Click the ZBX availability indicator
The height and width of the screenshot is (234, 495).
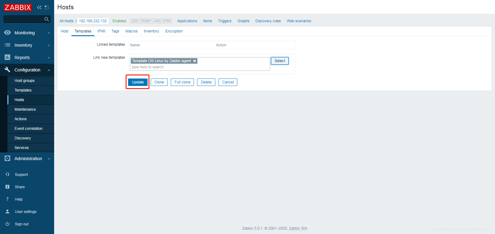click(x=135, y=21)
